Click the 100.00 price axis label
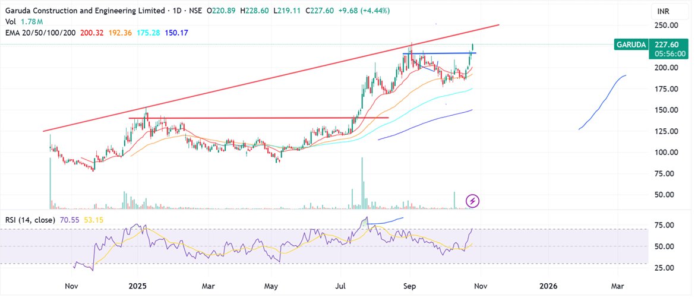 665,153
